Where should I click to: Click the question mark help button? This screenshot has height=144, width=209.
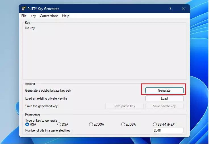(170, 9)
